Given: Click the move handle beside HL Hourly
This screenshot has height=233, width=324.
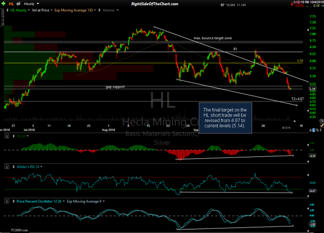Looking at the screenshot, I should 8,10.
